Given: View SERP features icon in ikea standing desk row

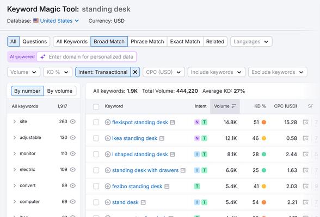Looking at the screenshot, I should pos(306,138).
